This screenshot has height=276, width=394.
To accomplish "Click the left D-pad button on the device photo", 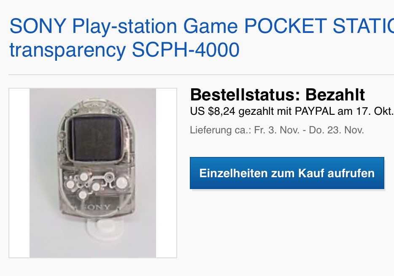I will pos(70,184).
